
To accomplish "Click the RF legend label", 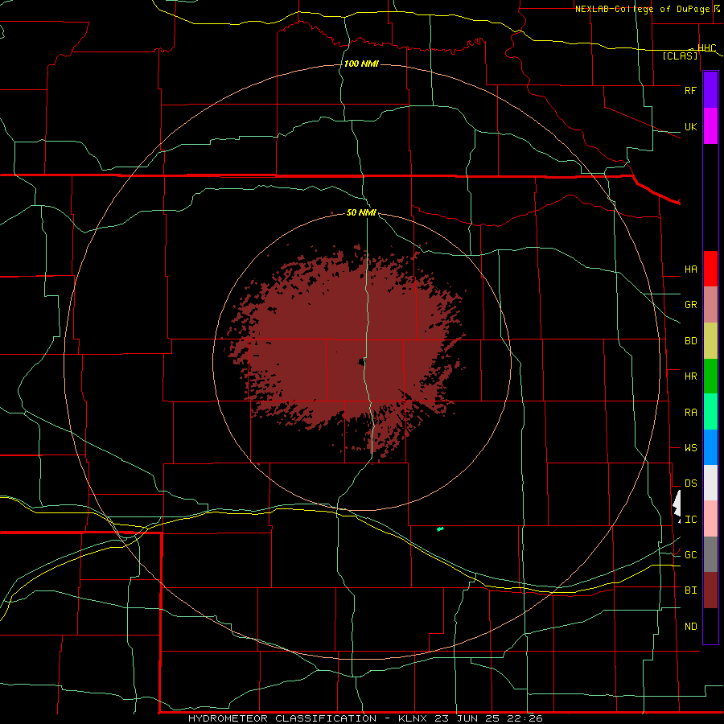I will (690, 90).
